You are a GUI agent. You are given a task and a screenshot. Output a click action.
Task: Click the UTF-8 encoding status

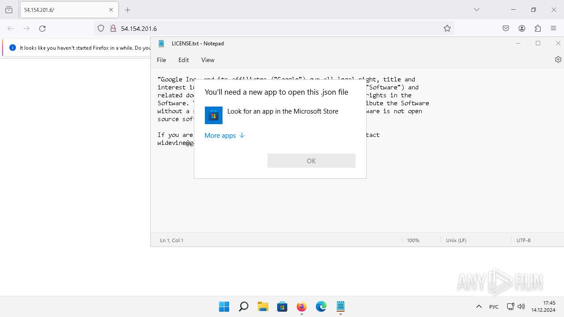pyautogui.click(x=523, y=240)
